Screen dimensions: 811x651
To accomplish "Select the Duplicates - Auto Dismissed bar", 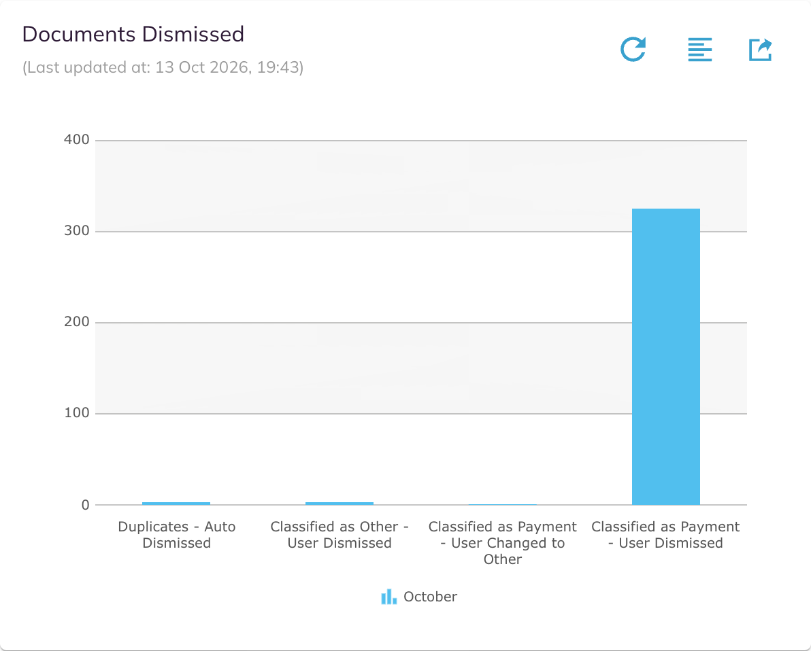I will (x=176, y=504).
